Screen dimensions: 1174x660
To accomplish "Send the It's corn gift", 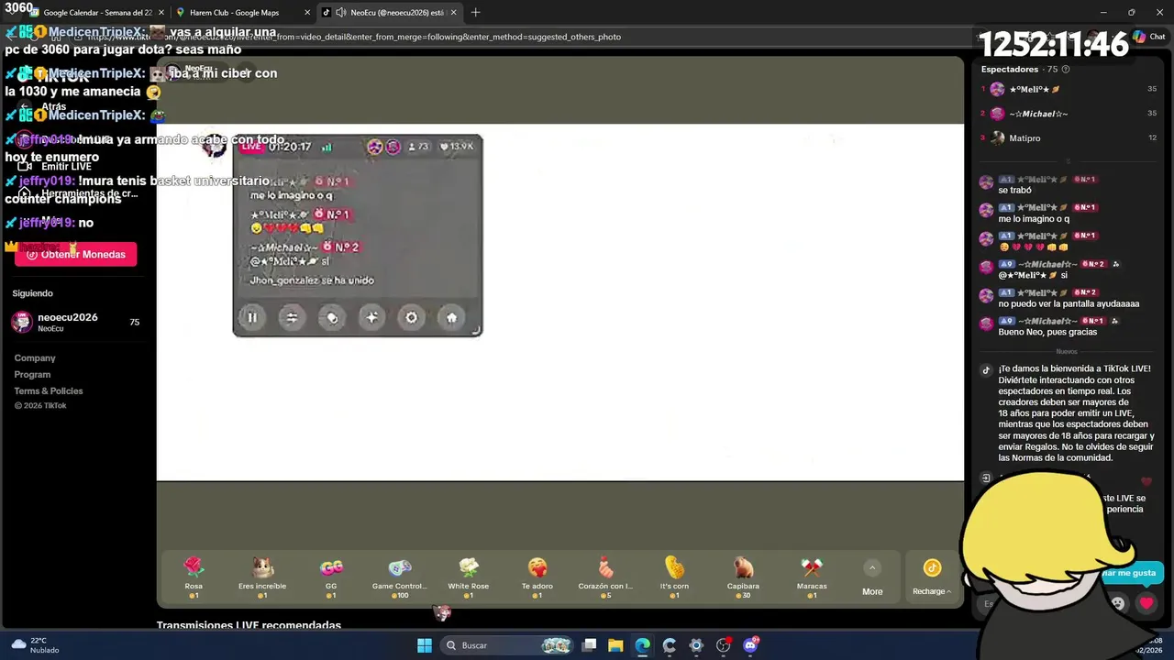I will (x=674, y=577).
